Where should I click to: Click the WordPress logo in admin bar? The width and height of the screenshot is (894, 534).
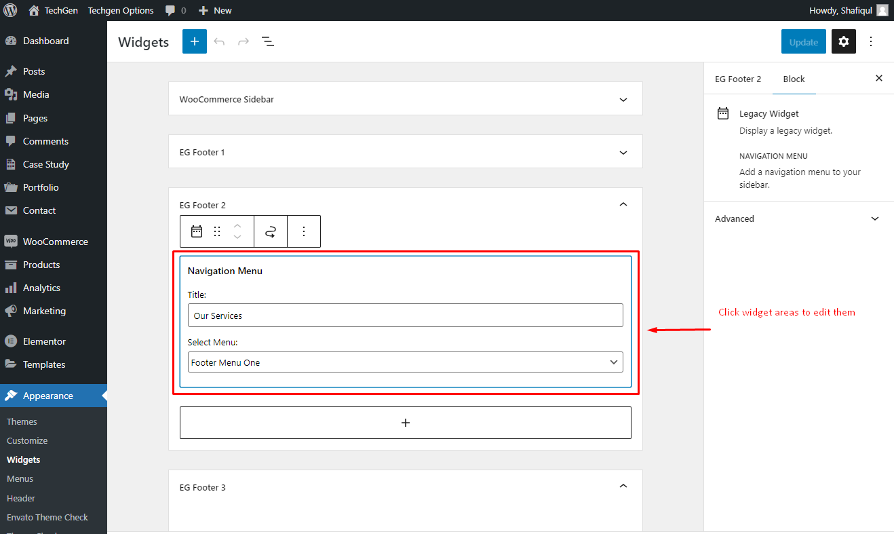[10, 10]
